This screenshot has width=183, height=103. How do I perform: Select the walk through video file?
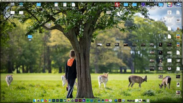143,45
